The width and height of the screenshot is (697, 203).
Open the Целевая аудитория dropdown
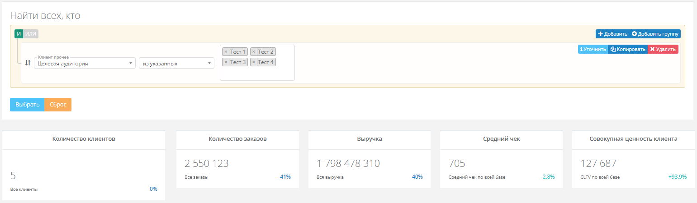[85, 63]
